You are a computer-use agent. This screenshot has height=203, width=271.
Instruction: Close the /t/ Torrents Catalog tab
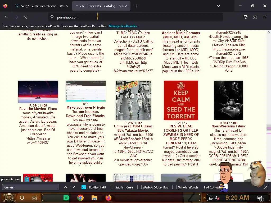(126, 6)
